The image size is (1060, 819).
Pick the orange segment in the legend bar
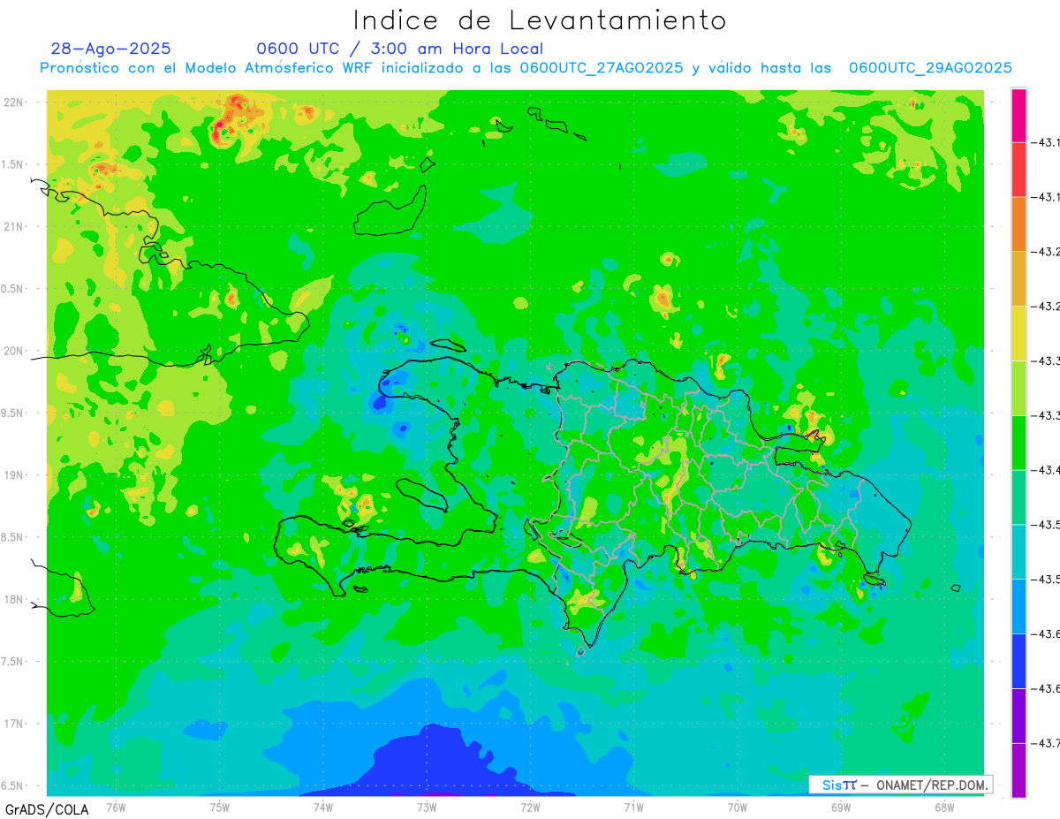pyautogui.click(x=1018, y=224)
